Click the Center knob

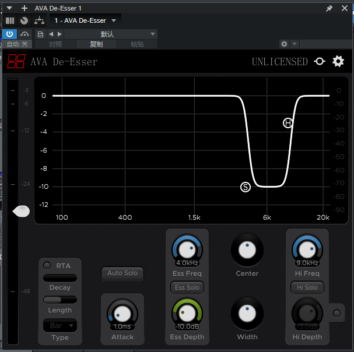click(247, 250)
